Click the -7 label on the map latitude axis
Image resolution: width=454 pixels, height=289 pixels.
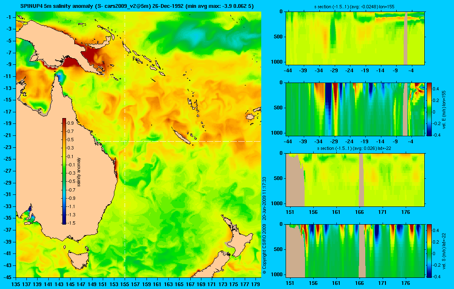click(9, 53)
